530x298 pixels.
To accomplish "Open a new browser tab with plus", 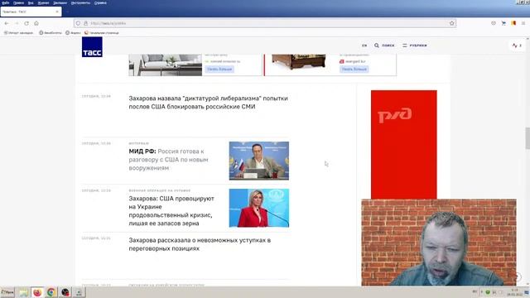I will point(67,12).
